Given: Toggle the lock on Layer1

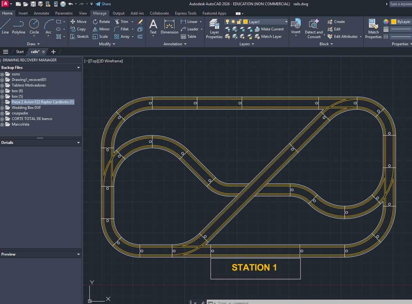Looking at the screenshot, I should point(239,21).
